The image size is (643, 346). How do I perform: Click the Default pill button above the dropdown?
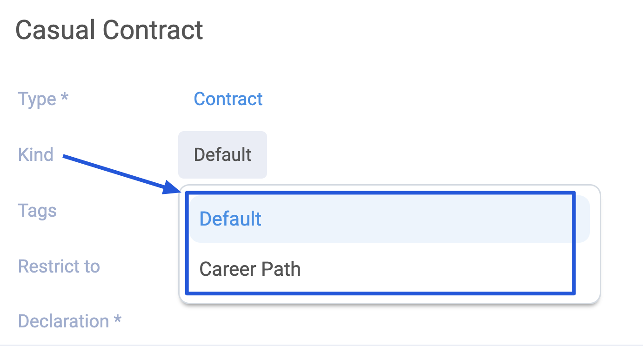tap(222, 155)
